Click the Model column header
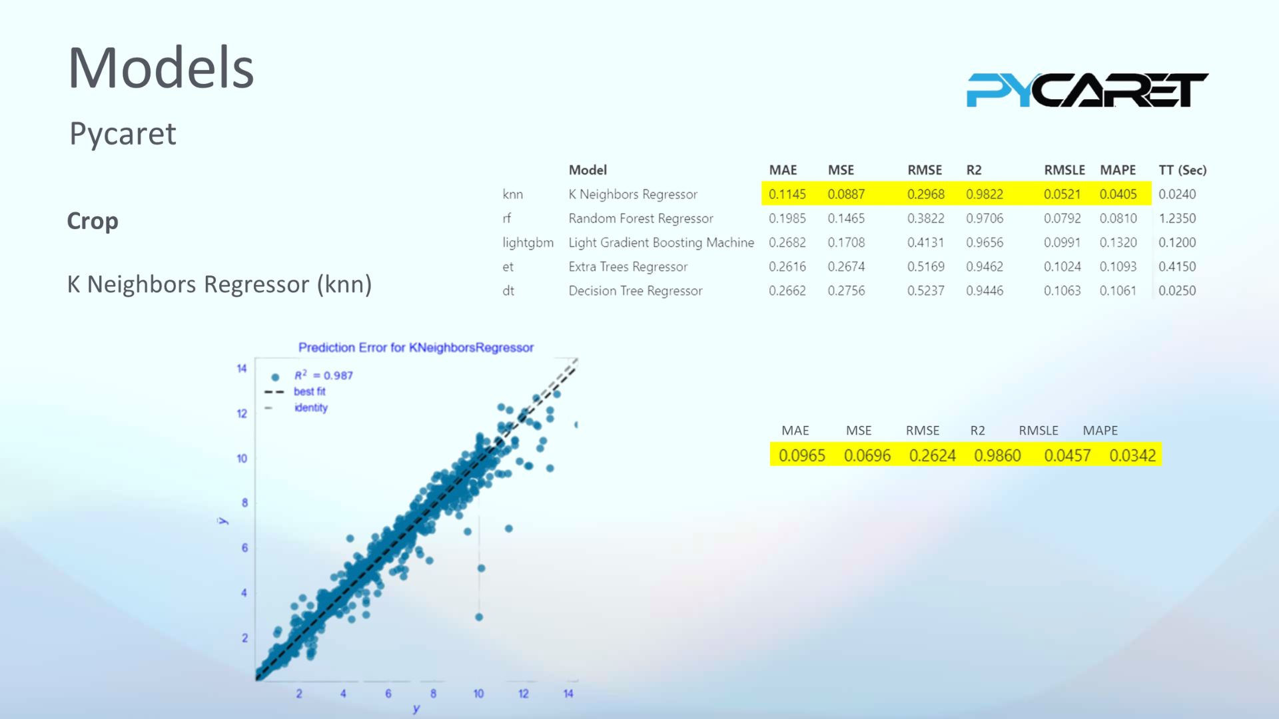Image resolution: width=1279 pixels, height=719 pixels. [587, 170]
